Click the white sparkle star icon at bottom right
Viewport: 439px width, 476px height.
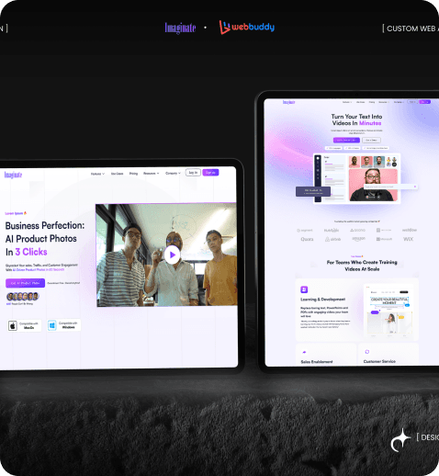click(400, 440)
